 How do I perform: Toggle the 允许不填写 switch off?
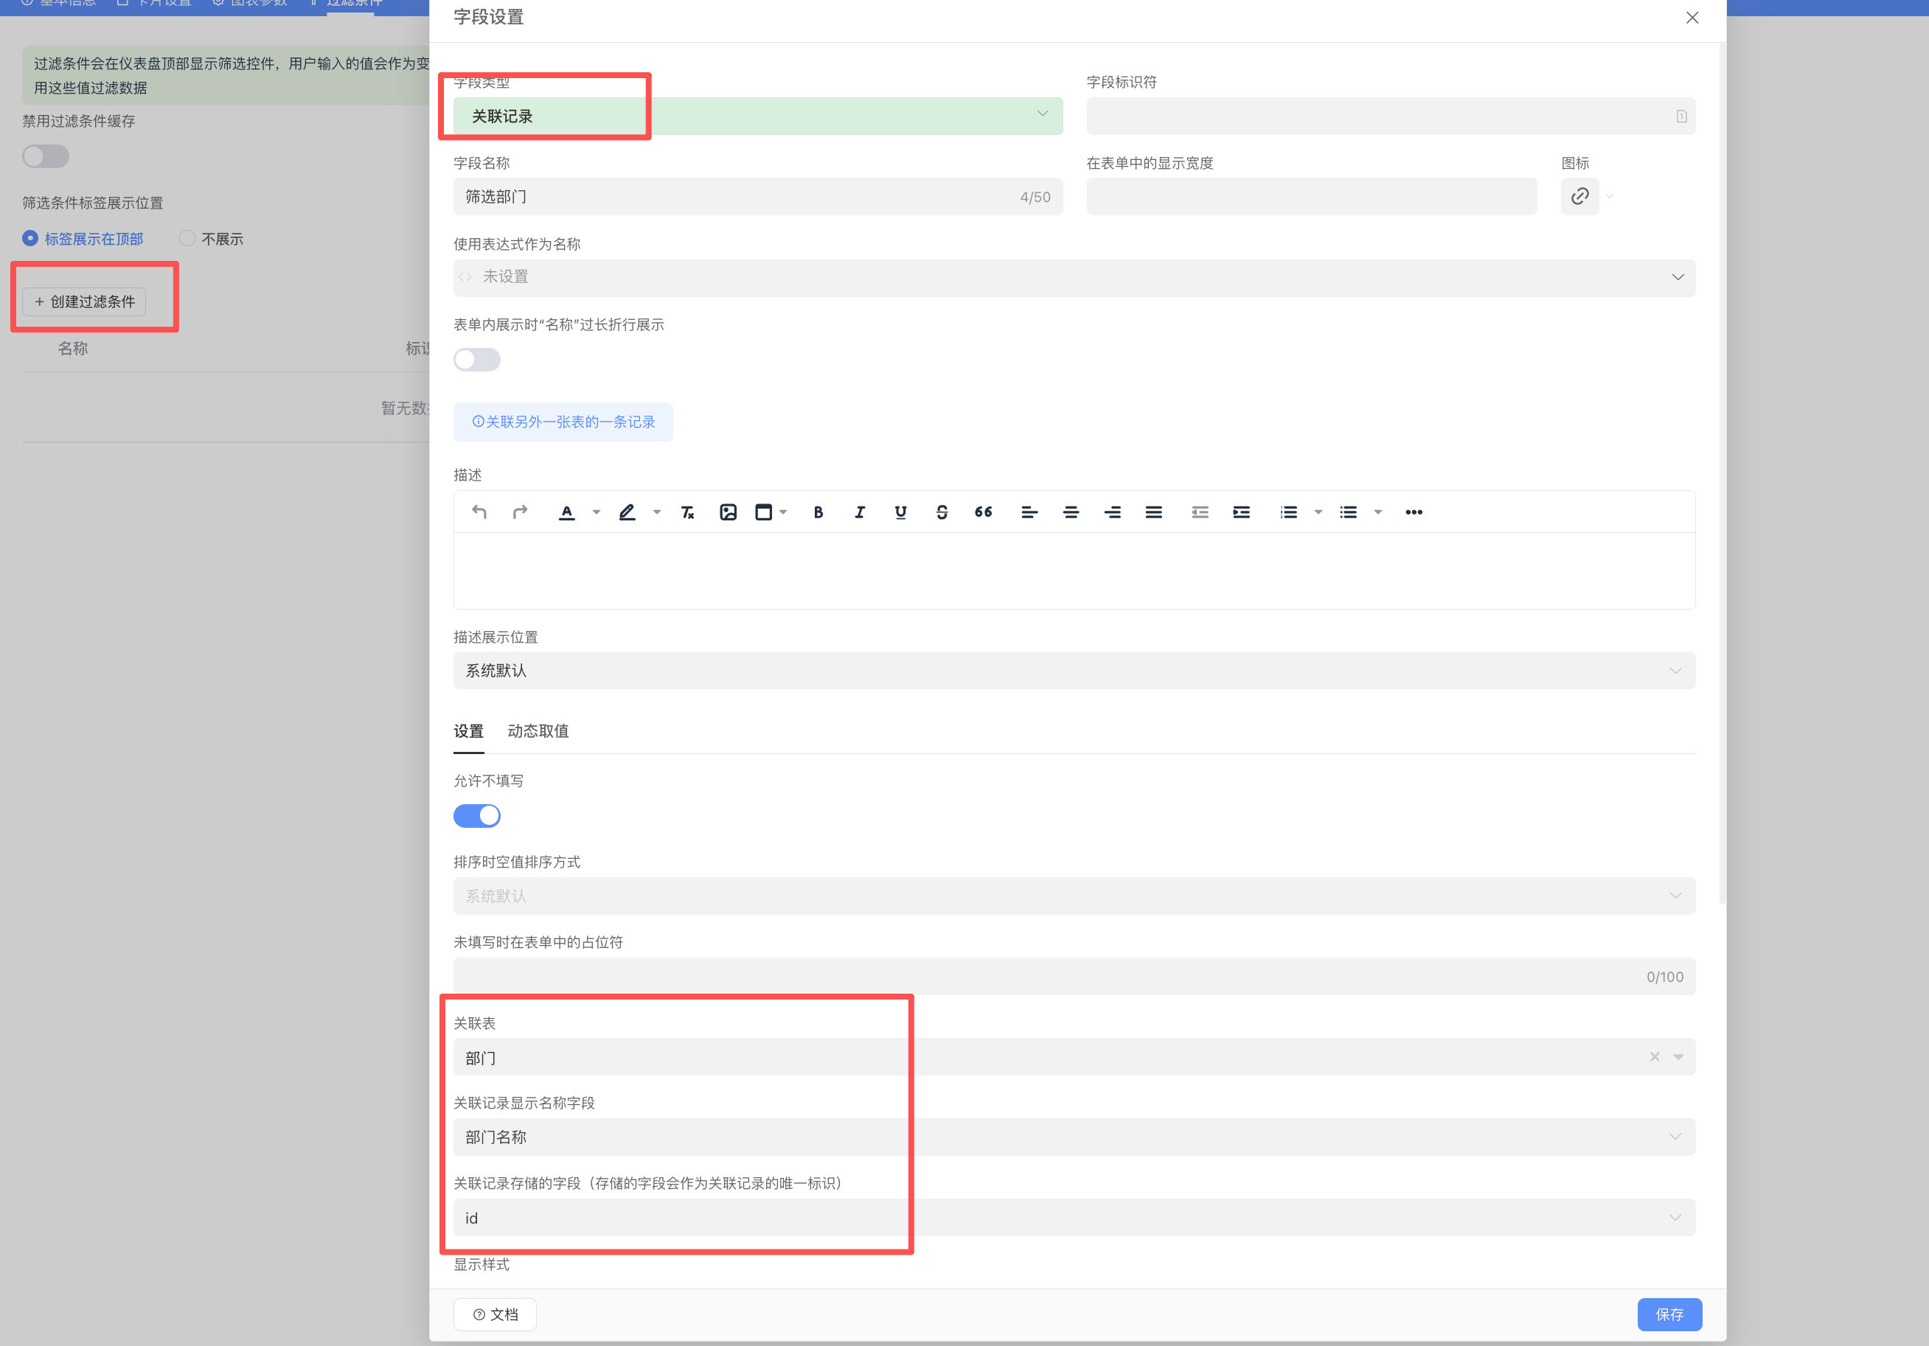(x=476, y=815)
